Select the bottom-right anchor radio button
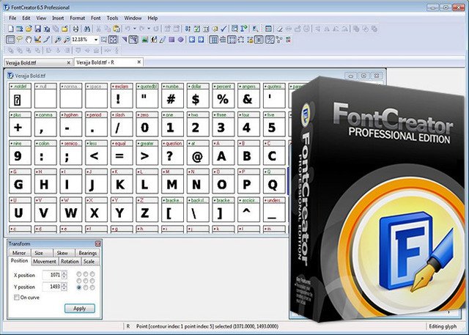Screen dimensions: 469x335 92,287
